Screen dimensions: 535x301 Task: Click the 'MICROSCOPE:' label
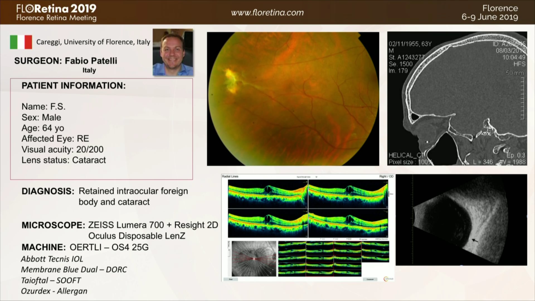click(x=53, y=225)
